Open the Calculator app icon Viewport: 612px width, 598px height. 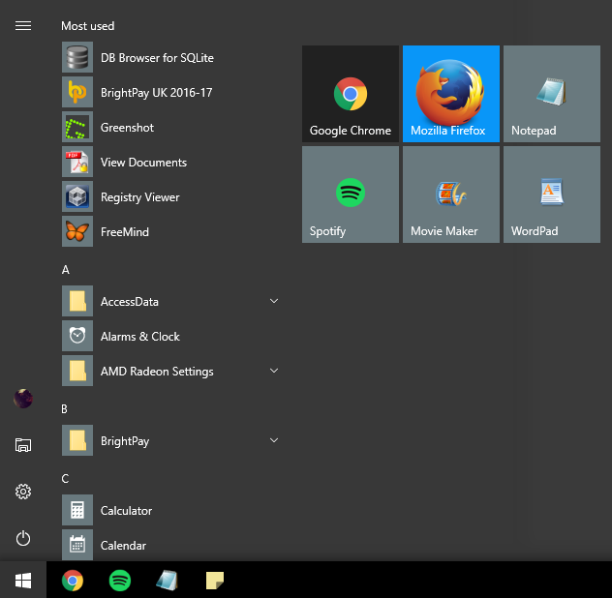click(77, 510)
